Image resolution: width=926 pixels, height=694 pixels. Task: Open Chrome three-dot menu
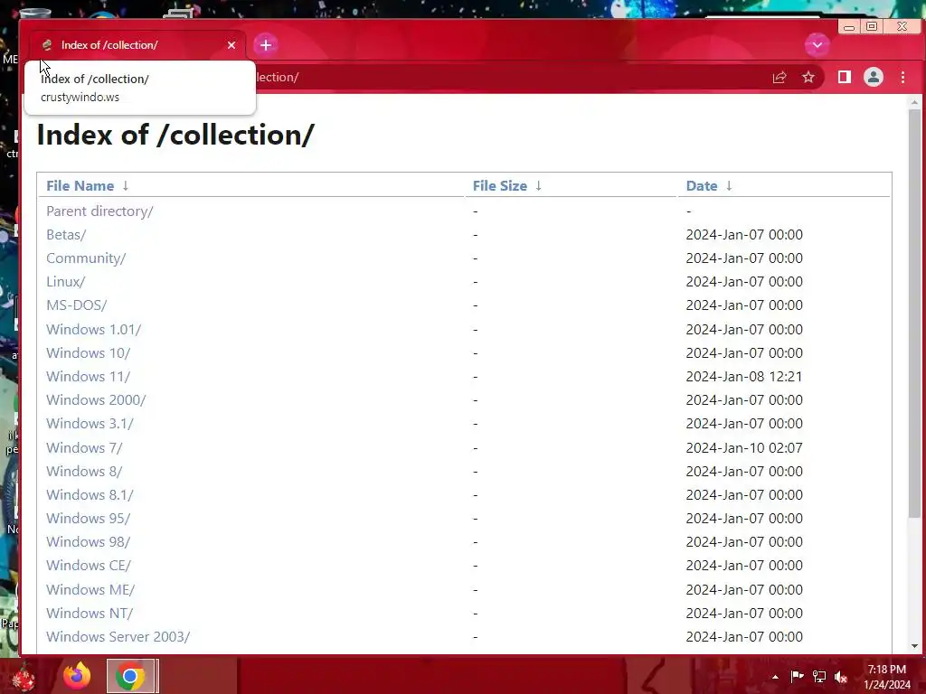[903, 77]
